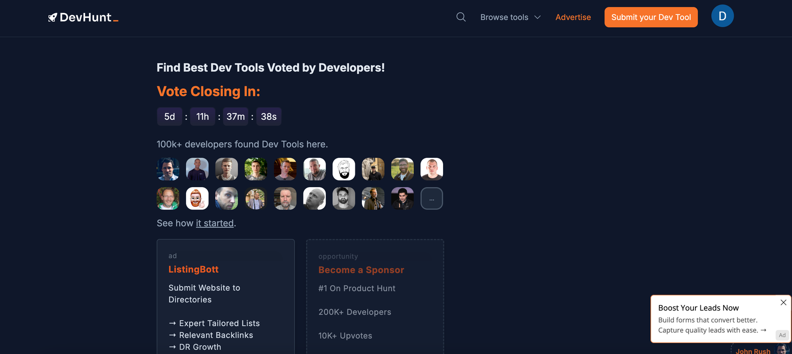Click the '...' more developers tile
The image size is (792, 354).
click(x=432, y=199)
